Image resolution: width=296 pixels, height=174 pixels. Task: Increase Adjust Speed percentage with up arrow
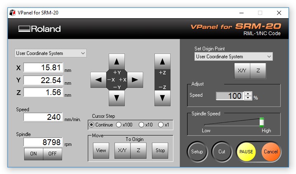click(x=248, y=94)
